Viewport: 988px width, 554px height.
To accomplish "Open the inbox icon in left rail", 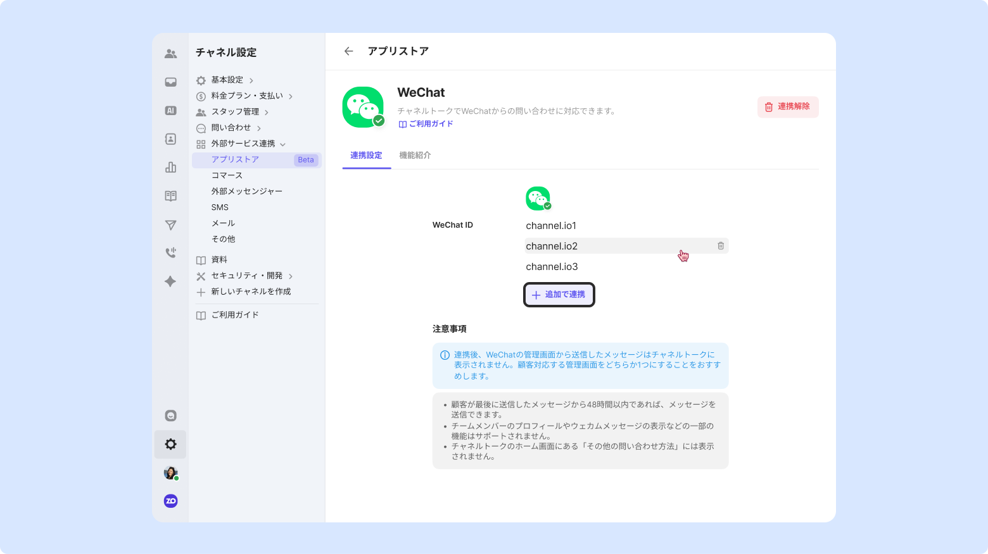I will point(170,82).
